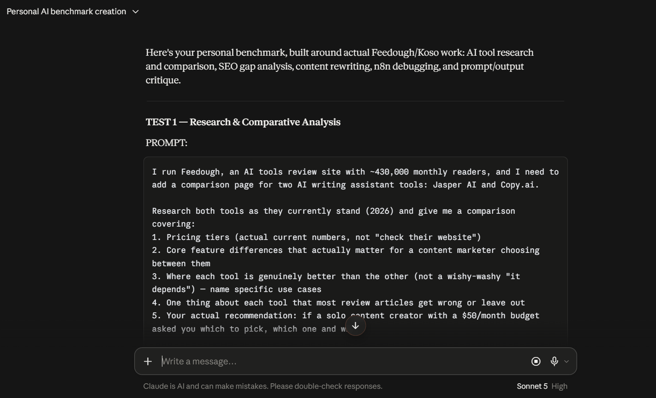Viewport: 656px width, 398px height.
Task: Click the 'TEST 1 — Research & Comparative Analysis' heading
Action: [243, 122]
